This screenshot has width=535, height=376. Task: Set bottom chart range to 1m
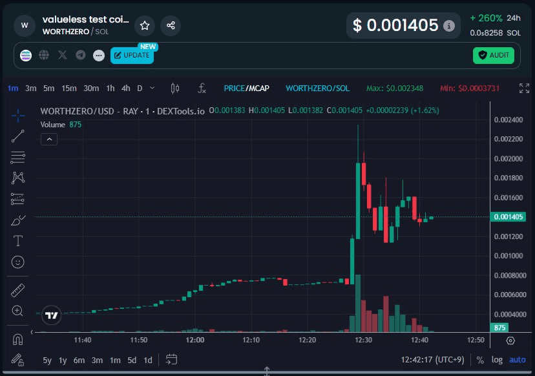point(115,360)
